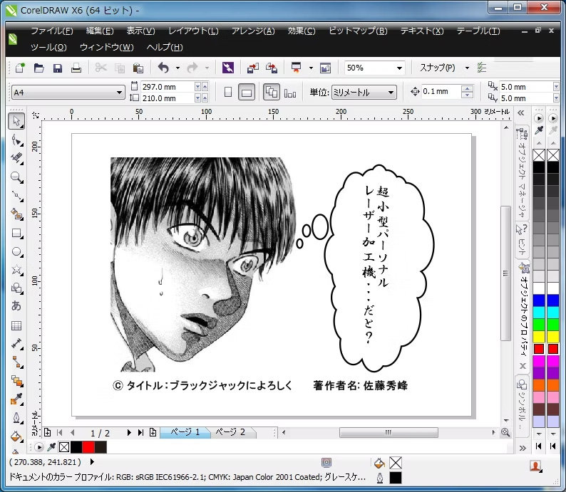Apply layout to current page only
The width and height of the screenshot is (566, 492).
point(290,93)
